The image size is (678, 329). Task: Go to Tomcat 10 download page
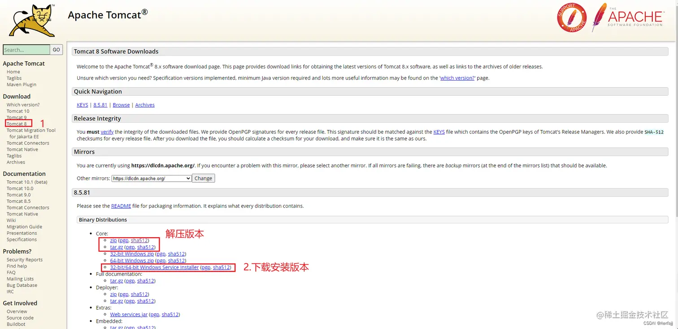coord(18,111)
